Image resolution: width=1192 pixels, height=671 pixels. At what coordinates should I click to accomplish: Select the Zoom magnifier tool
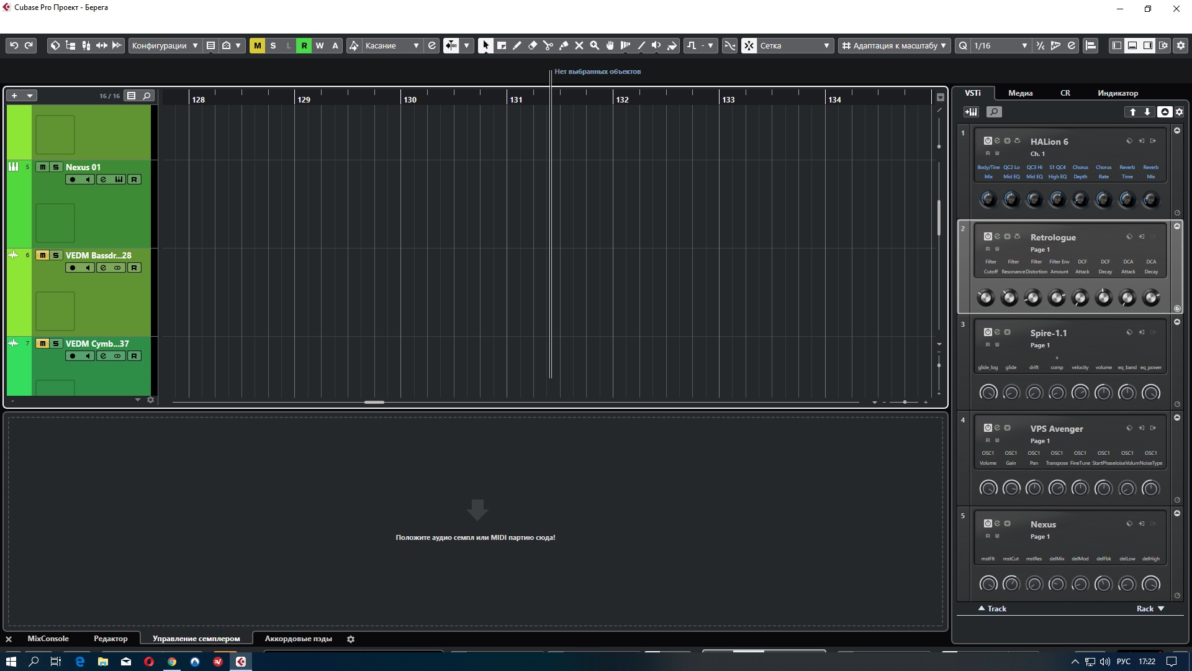click(x=594, y=45)
